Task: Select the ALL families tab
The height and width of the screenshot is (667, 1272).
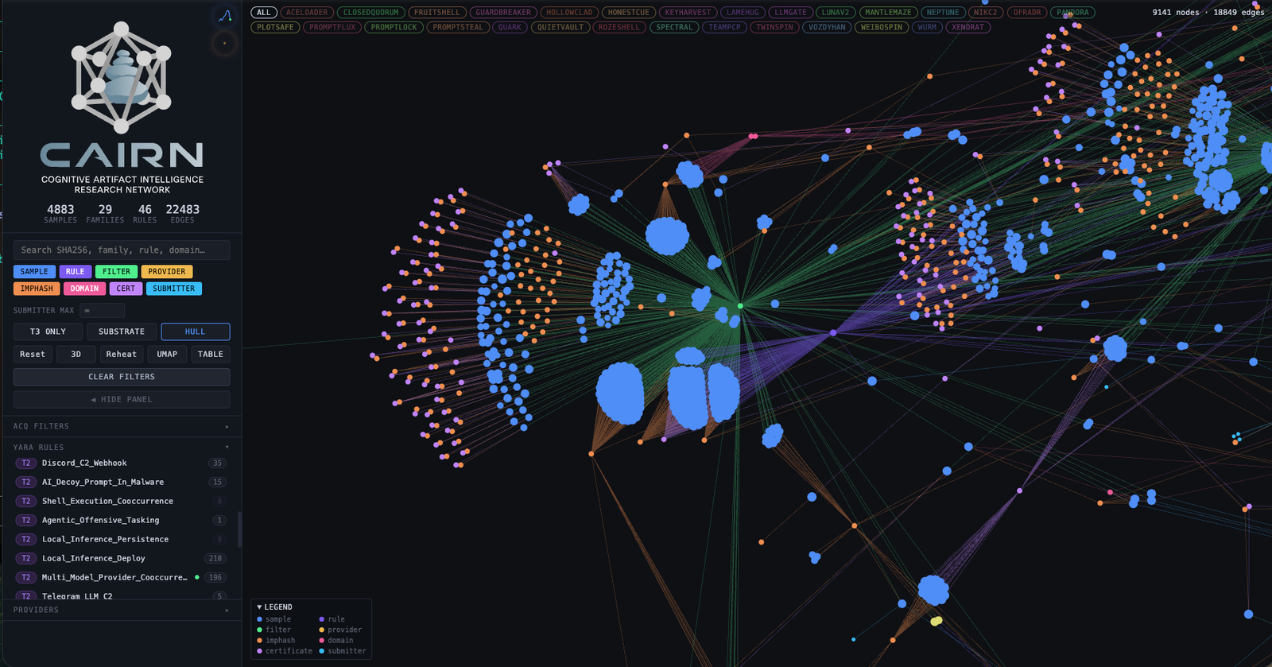Action: pyautogui.click(x=264, y=13)
